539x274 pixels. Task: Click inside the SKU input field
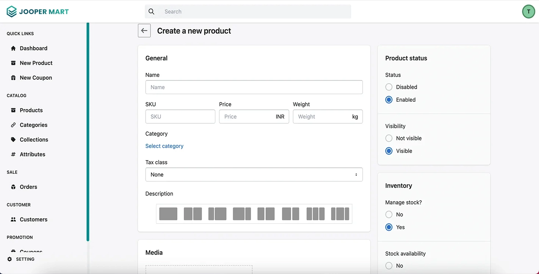[x=180, y=117]
